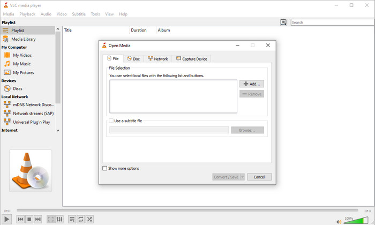Expand the Internet section chevron

[58, 131]
